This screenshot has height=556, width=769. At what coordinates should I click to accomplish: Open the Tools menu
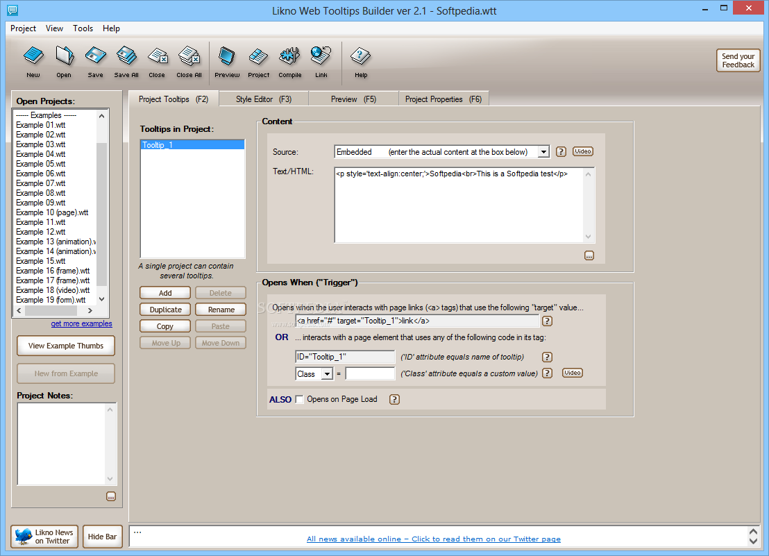point(83,28)
